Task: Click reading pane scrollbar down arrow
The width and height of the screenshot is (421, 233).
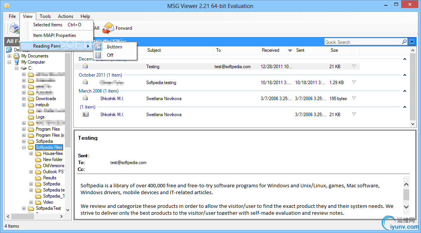Action: tap(406, 207)
